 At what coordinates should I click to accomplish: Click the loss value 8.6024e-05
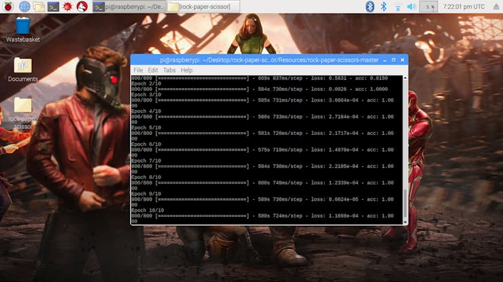coord(343,199)
